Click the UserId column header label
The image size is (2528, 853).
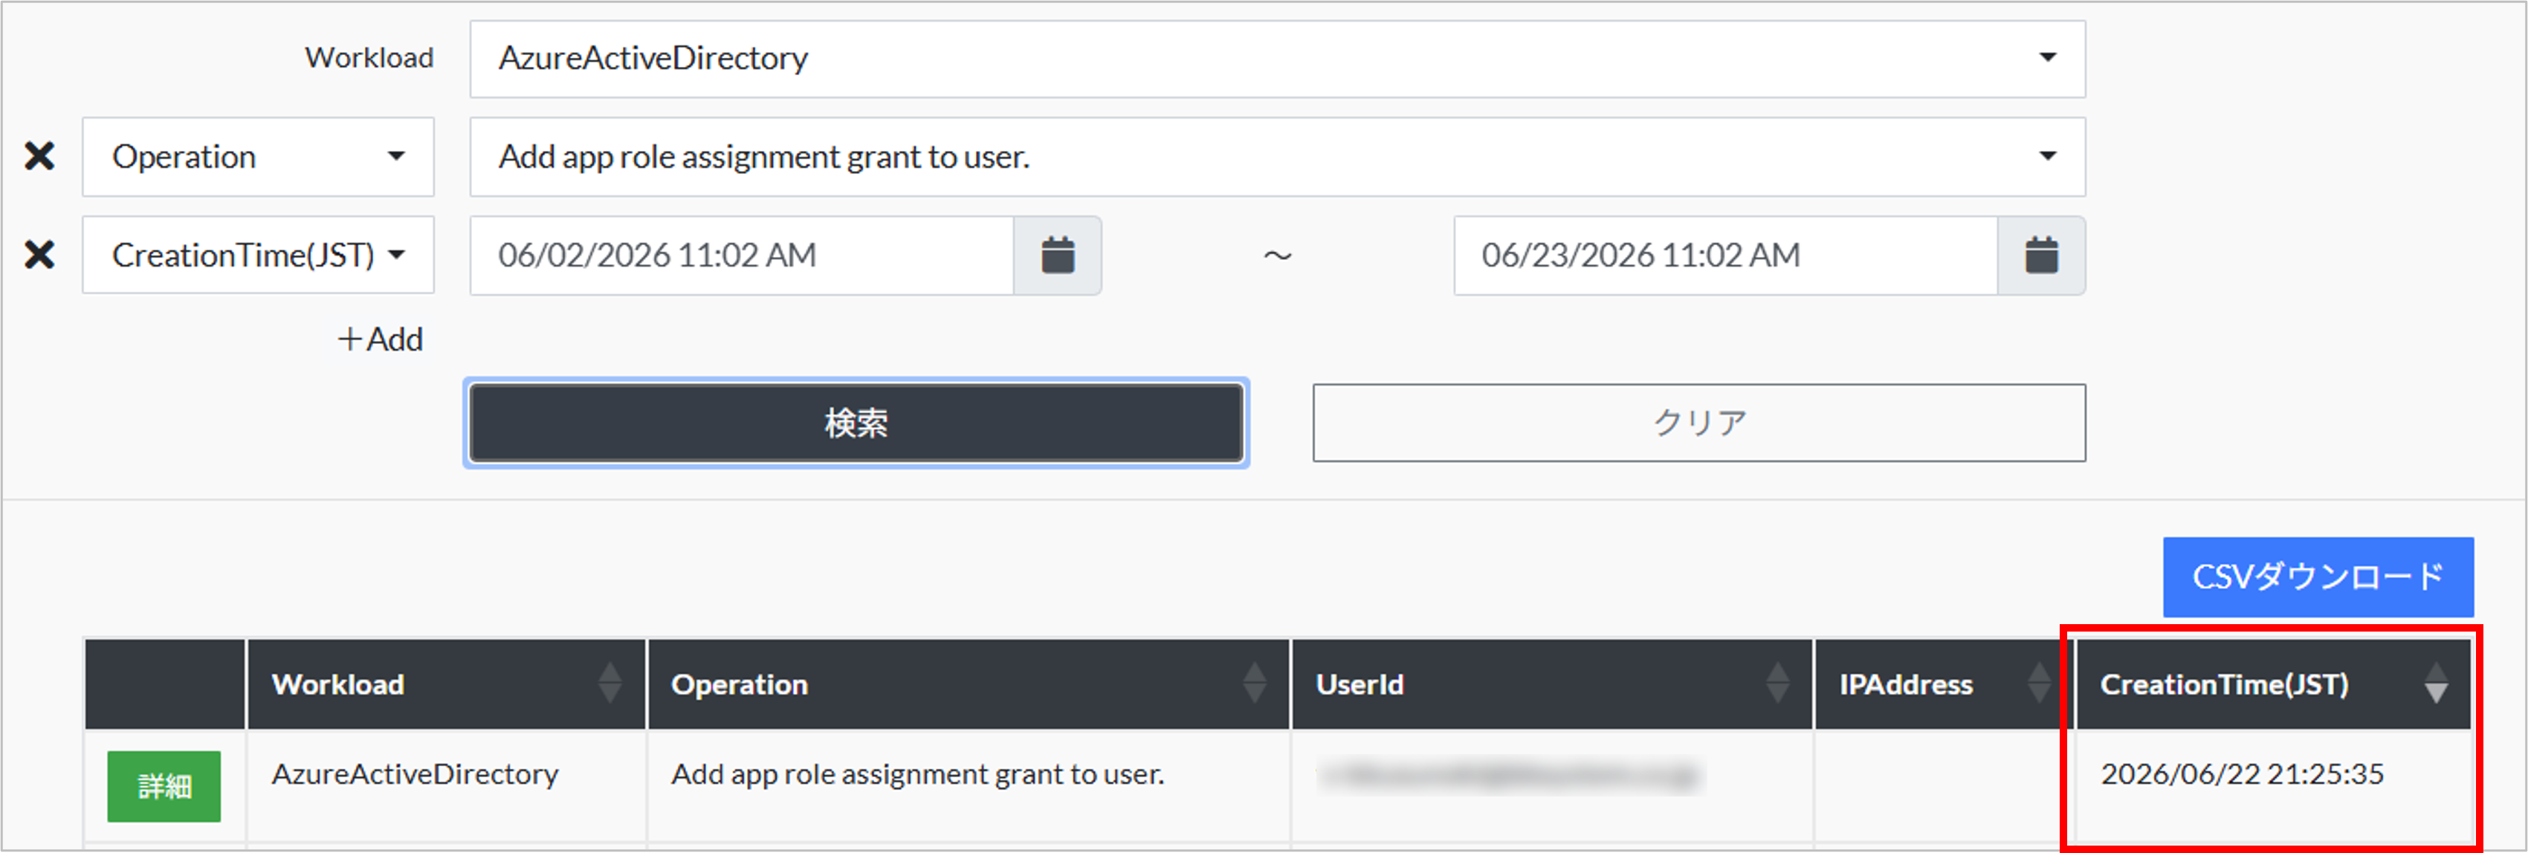(1360, 684)
